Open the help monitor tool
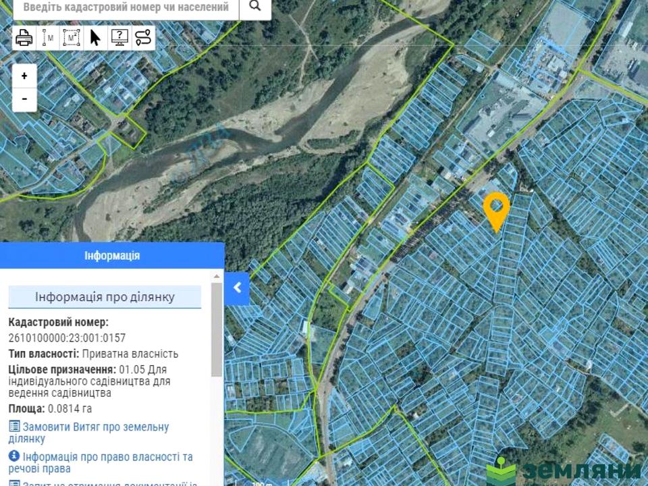 [x=119, y=38]
